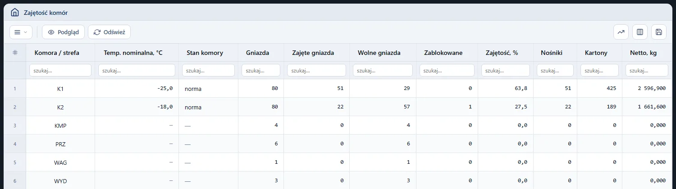
Task: Focus the Nośniki search field
Action: pyautogui.click(x=555, y=70)
